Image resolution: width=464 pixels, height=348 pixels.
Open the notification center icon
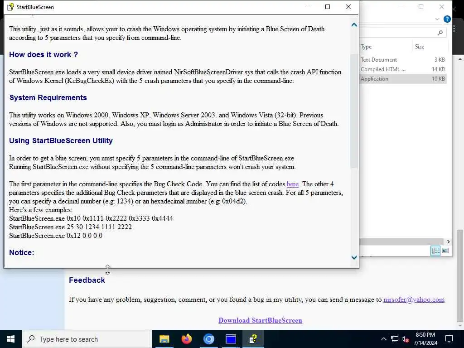click(449, 339)
